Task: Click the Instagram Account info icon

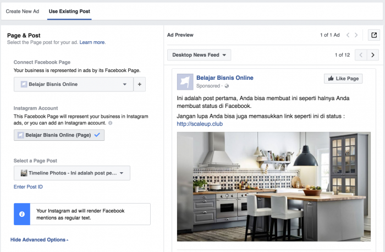Action: click(110, 123)
